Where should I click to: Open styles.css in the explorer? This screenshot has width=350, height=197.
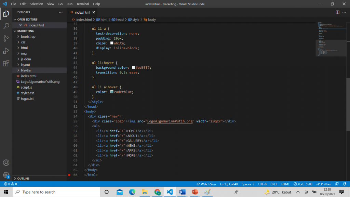tap(27, 93)
